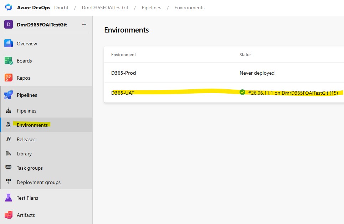The height and width of the screenshot is (224, 344).
Task: Click the Task groups icon
Action: [8, 168]
